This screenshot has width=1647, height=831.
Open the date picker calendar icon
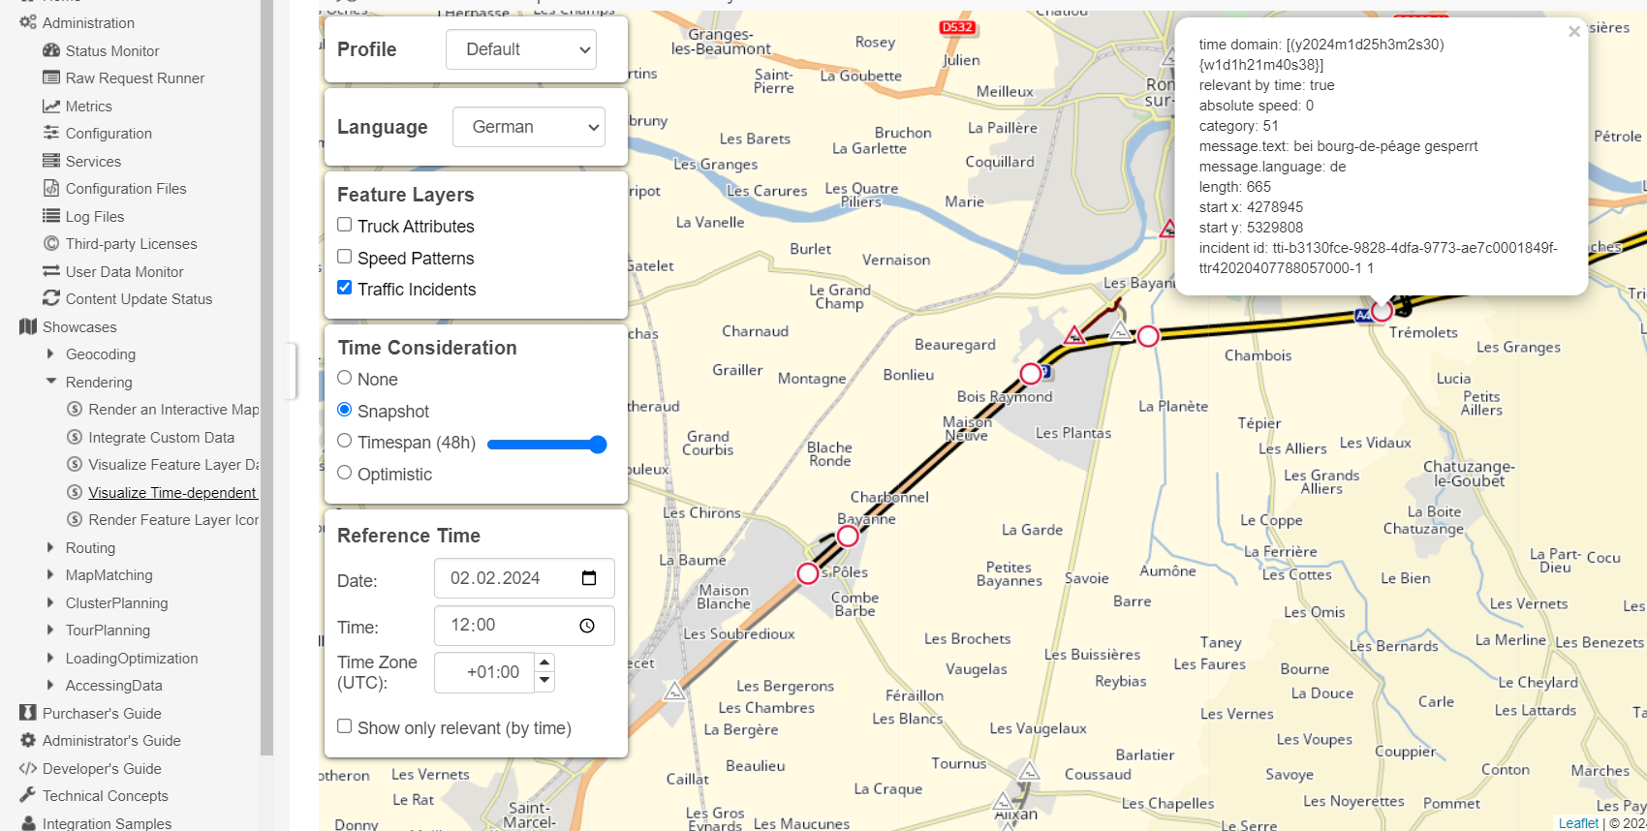click(588, 578)
